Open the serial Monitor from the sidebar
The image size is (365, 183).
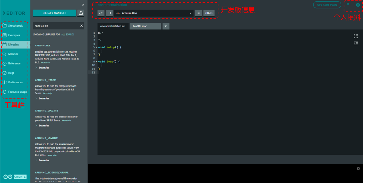click(x=15, y=54)
